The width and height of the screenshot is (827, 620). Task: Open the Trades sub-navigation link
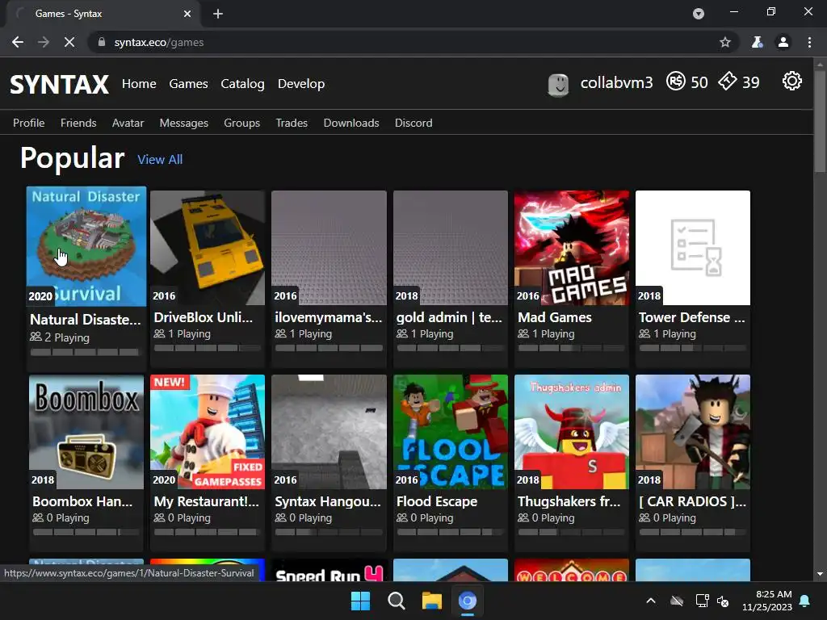coord(291,123)
